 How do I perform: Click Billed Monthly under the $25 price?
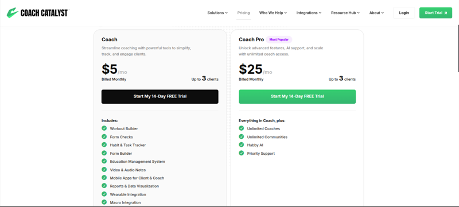[251, 79]
